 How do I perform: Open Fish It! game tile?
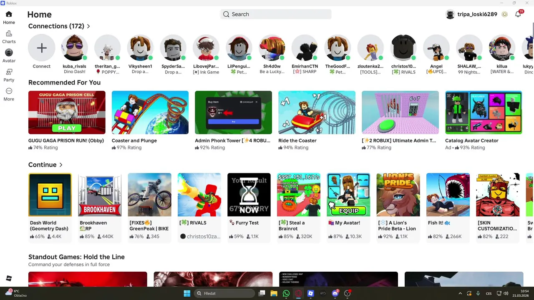point(448,195)
